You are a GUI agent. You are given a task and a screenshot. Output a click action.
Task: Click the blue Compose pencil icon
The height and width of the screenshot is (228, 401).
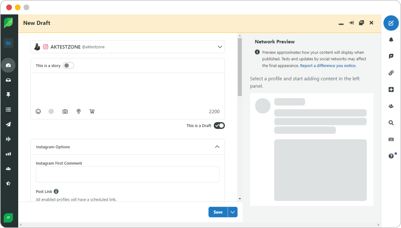(391, 23)
